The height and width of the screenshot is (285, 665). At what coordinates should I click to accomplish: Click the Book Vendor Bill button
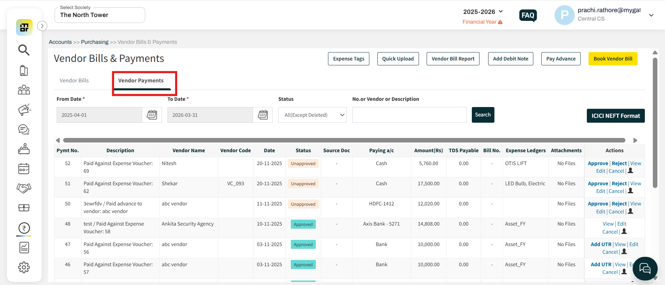[x=613, y=59]
